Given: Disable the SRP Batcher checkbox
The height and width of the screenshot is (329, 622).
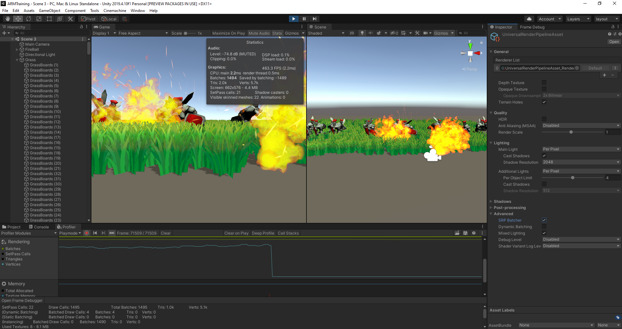Looking at the screenshot, I should click(x=544, y=220).
